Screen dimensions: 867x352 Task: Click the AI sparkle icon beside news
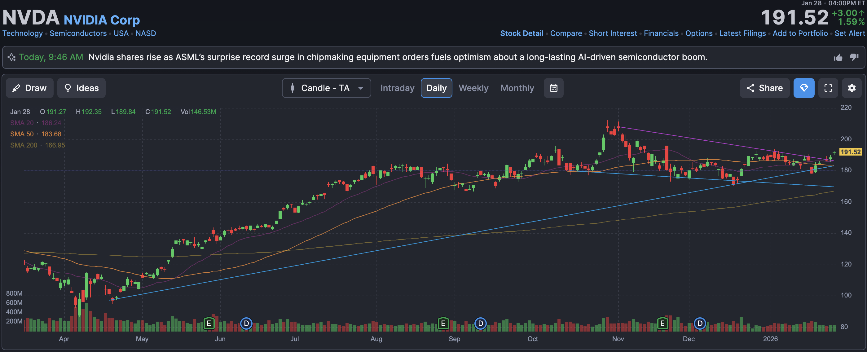[11, 57]
